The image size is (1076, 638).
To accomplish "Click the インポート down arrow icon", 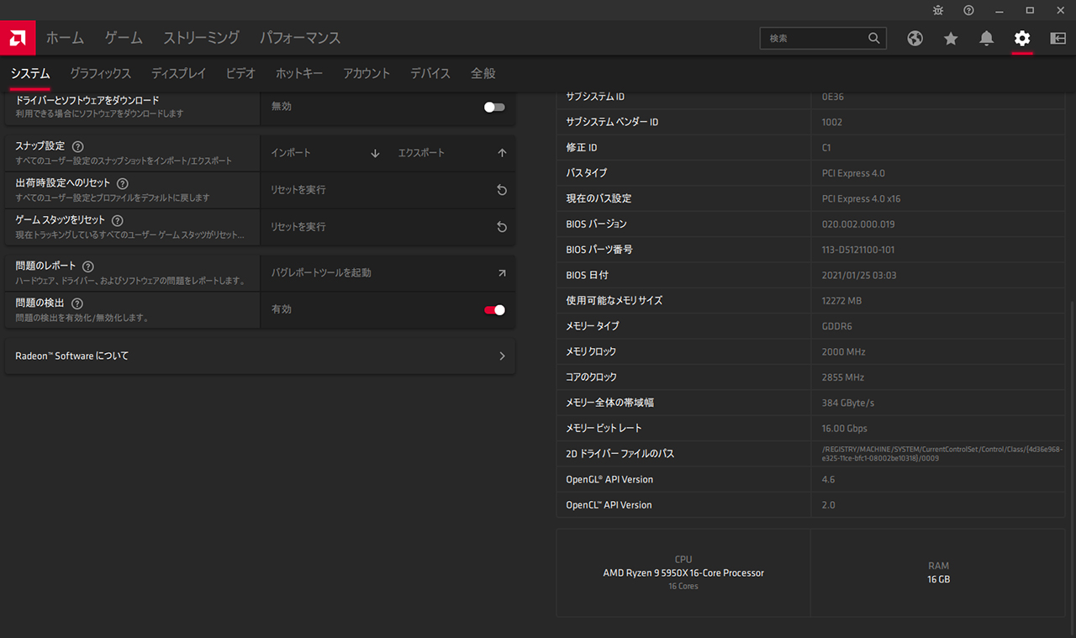I will [x=376, y=153].
